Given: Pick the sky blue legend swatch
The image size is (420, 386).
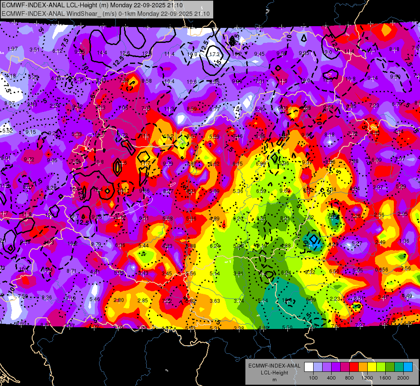Looking at the screenshot, I should pos(408,367).
